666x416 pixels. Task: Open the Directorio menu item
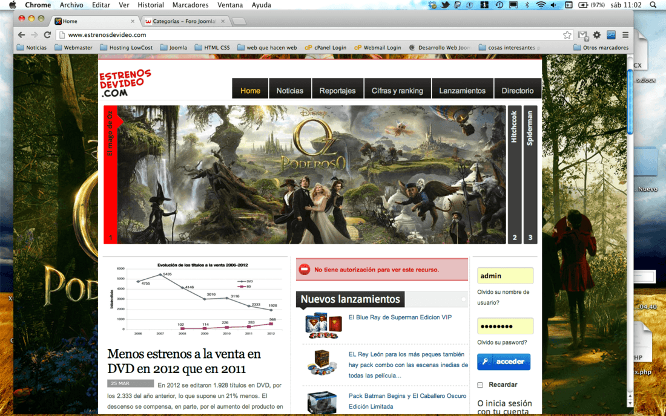point(517,90)
